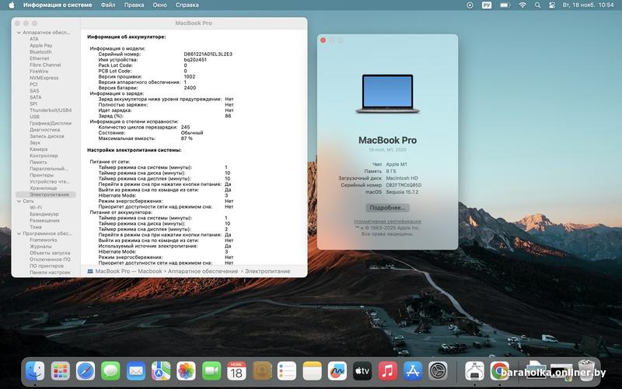Screen dimensions: 622x389
Task: Collapse the Программное обеспечение section
Action: (19, 233)
